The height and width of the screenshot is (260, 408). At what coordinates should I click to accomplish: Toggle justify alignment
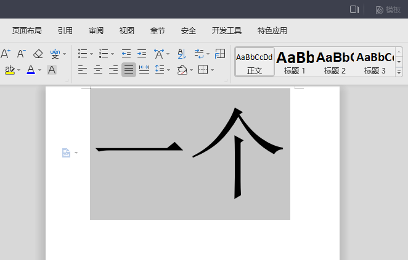(x=129, y=70)
